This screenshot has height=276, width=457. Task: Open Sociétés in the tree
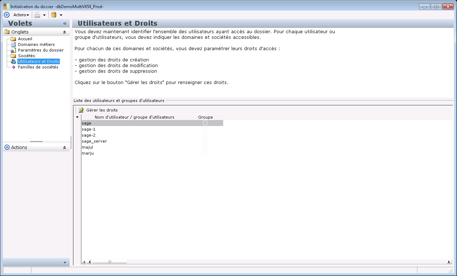tap(27, 56)
